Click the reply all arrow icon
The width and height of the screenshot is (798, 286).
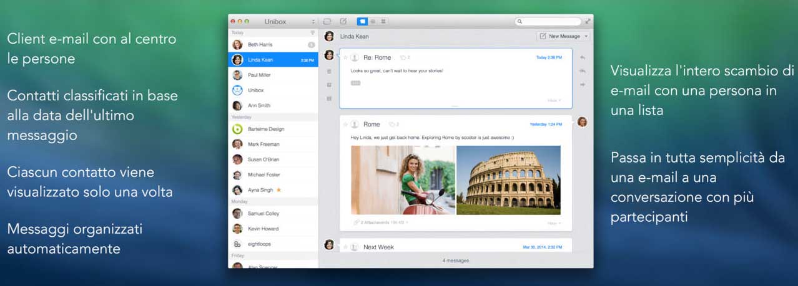coord(583,70)
